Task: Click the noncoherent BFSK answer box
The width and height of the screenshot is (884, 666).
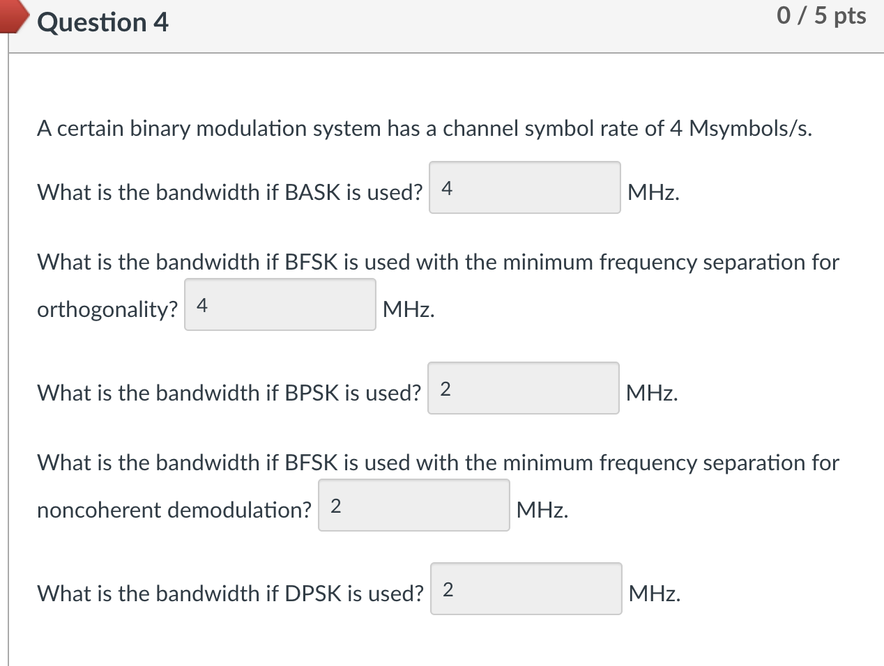Action: (x=413, y=505)
